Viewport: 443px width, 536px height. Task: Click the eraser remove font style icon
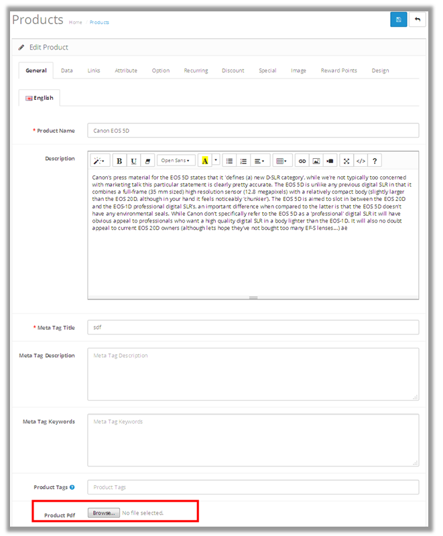[147, 161]
